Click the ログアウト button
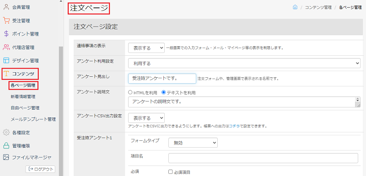 click(x=40, y=169)
